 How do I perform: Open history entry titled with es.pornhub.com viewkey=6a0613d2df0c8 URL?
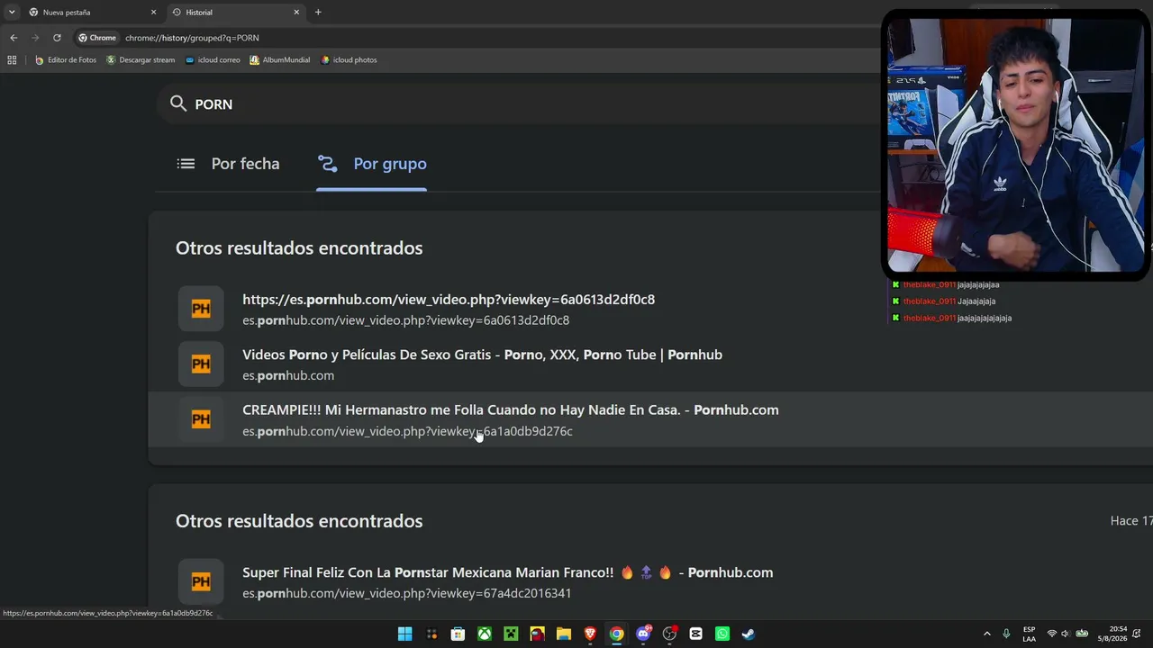[449, 300]
